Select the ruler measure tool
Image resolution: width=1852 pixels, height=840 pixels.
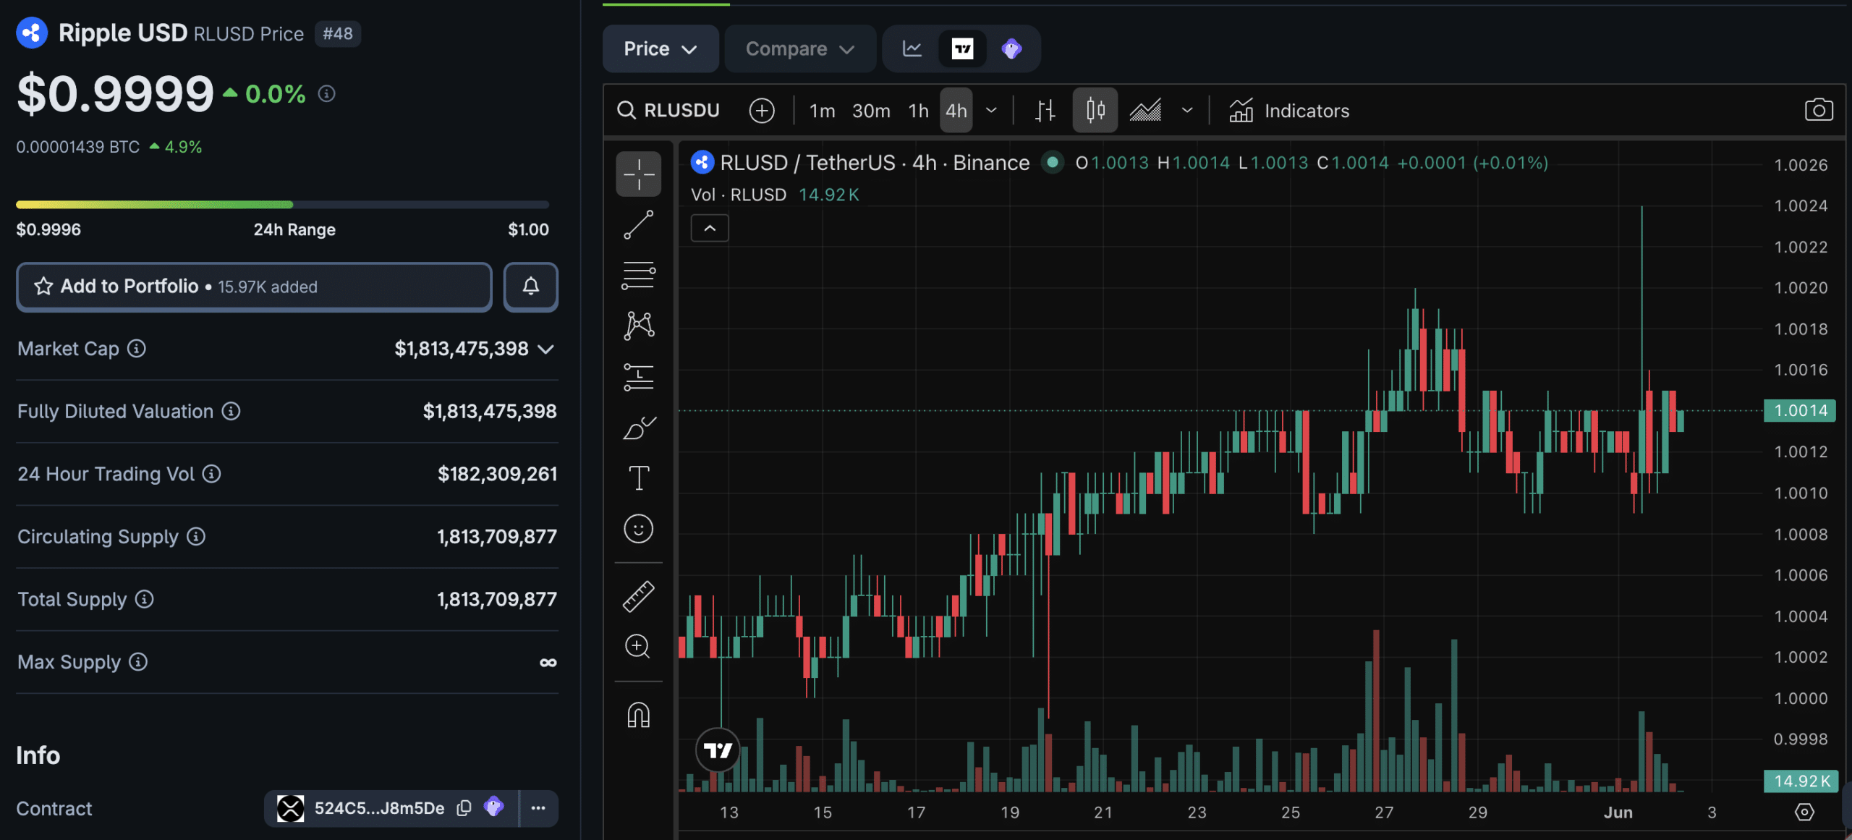[x=638, y=597]
